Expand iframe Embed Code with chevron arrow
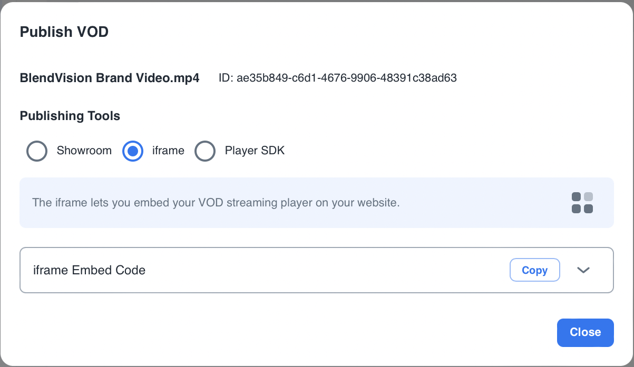Screen dimensions: 634x367 coord(583,270)
